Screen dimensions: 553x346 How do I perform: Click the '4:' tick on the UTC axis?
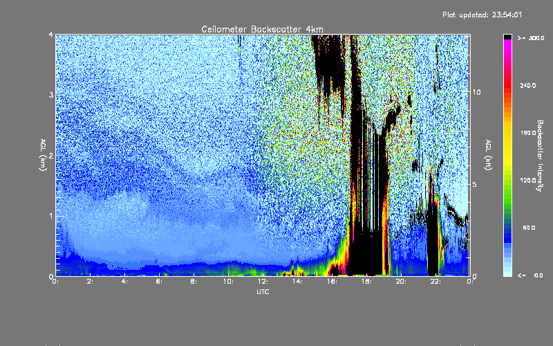coord(124,282)
